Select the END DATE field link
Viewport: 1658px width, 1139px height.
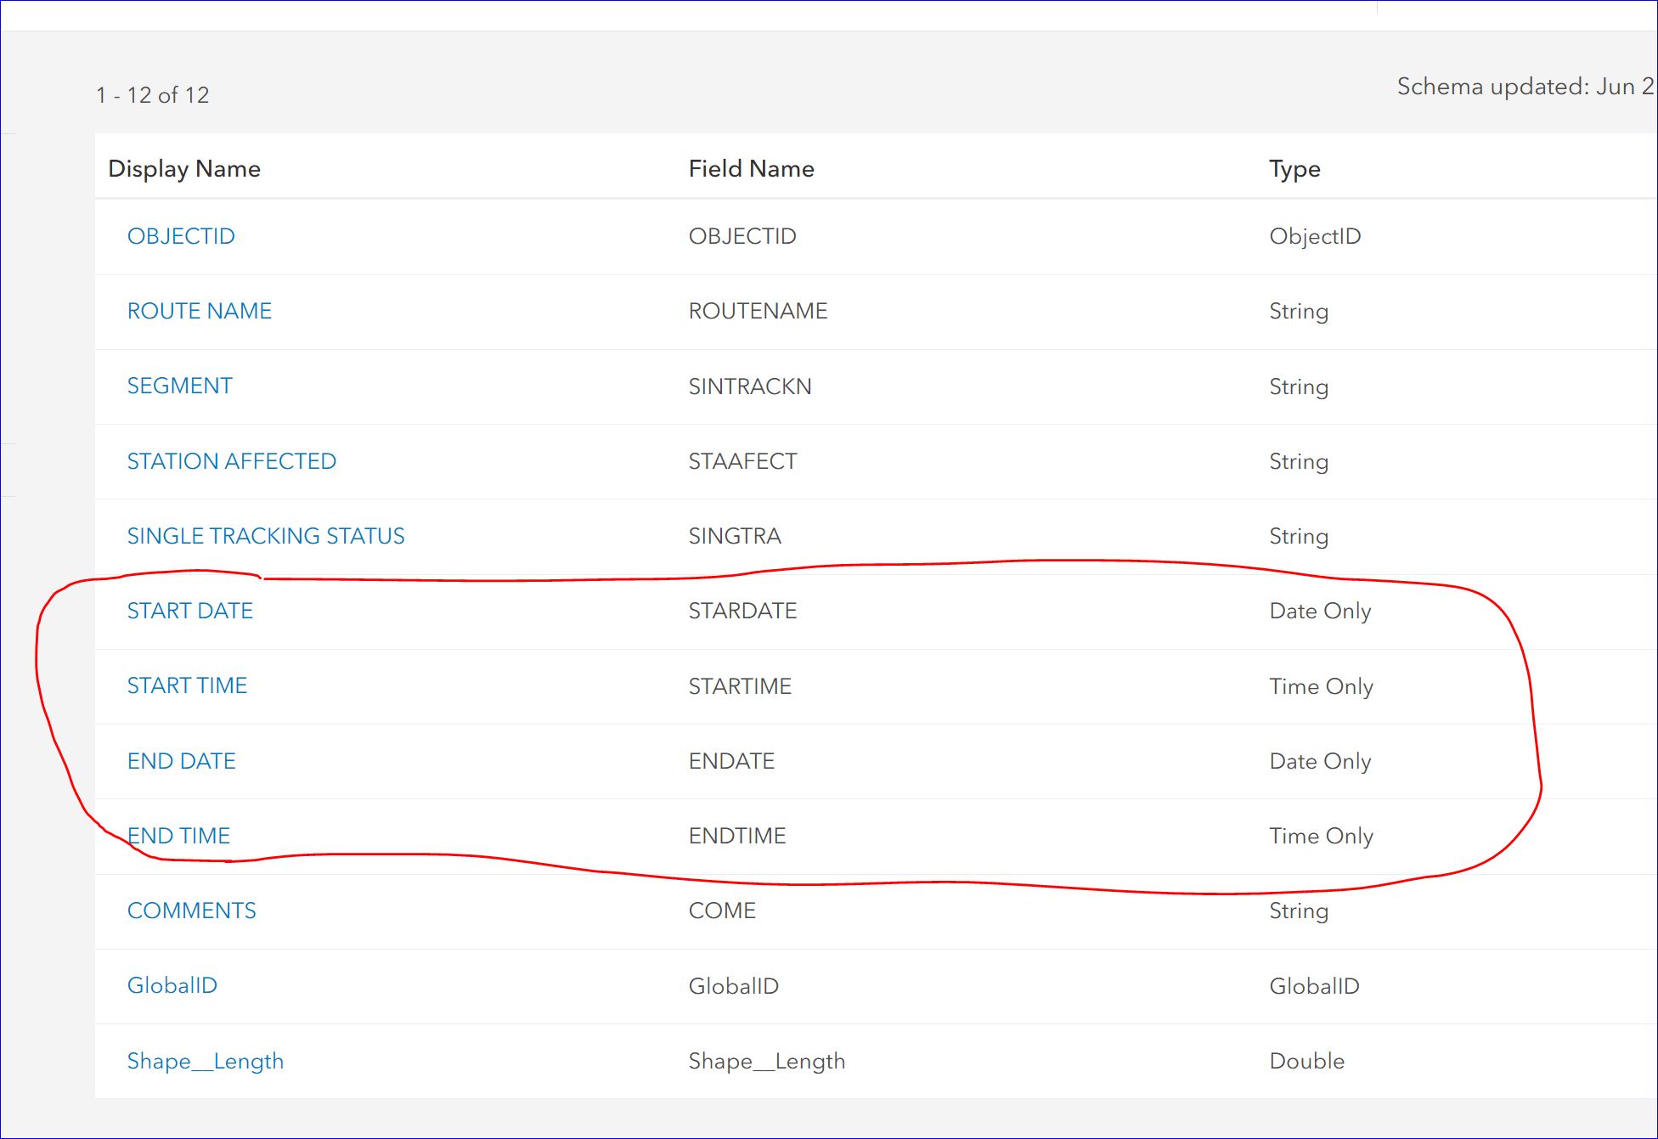[x=182, y=761]
